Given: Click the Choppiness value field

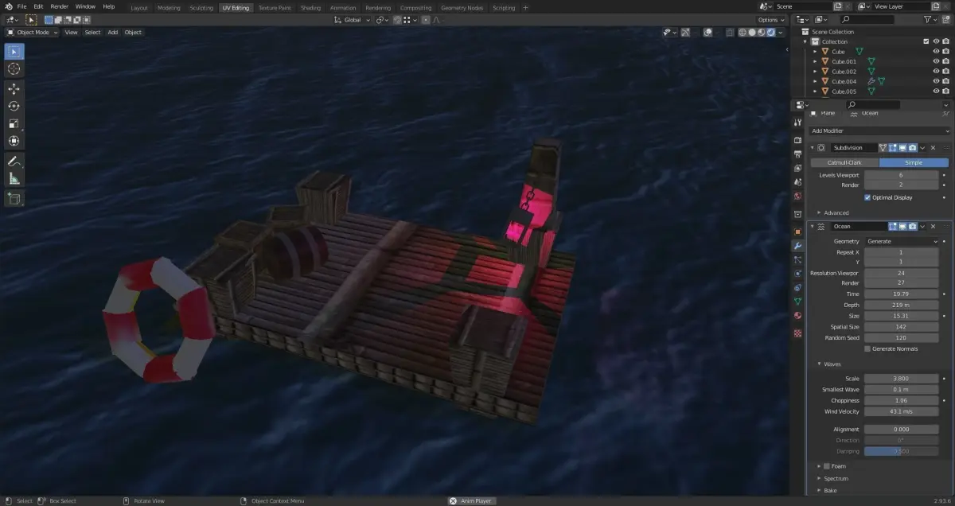Looking at the screenshot, I should (x=902, y=401).
